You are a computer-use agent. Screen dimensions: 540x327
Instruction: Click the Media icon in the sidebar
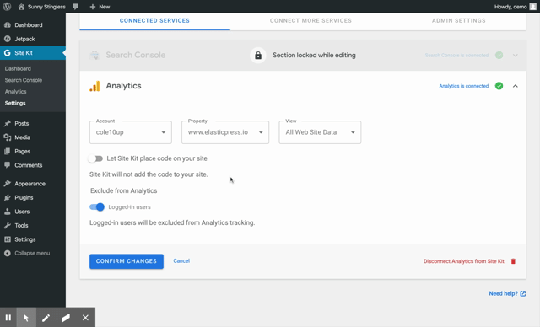pyautogui.click(x=8, y=137)
